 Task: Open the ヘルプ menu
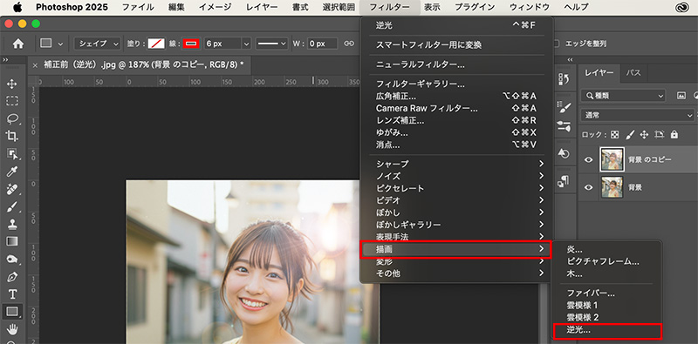pyautogui.click(x=576, y=7)
